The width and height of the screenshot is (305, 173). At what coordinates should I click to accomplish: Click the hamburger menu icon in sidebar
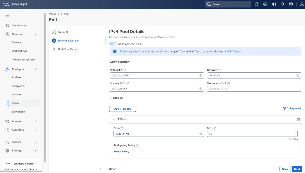[7, 17]
